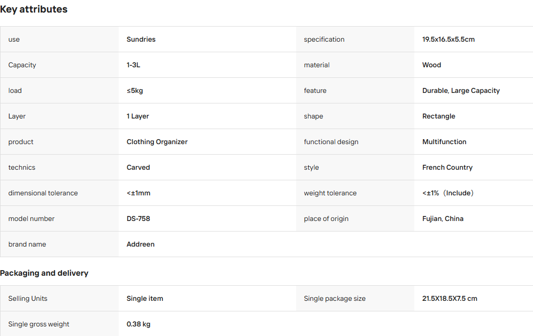Select the Carved technics value

[x=138, y=167]
